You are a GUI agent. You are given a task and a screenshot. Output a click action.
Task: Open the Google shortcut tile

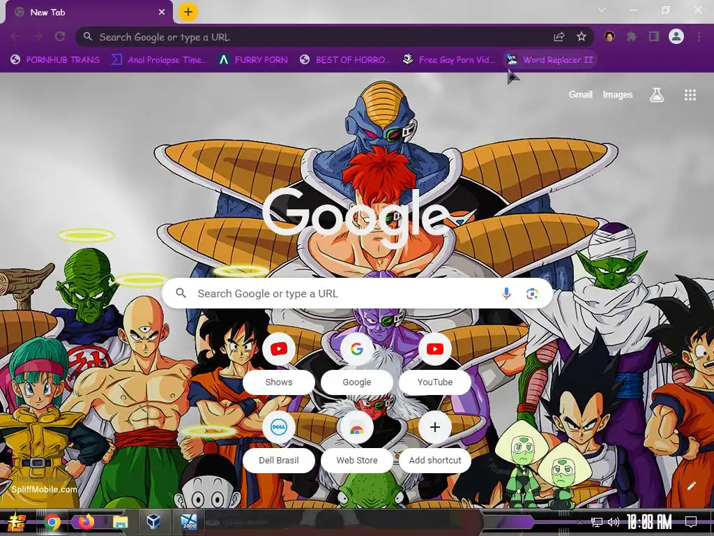(x=357, y=363)
